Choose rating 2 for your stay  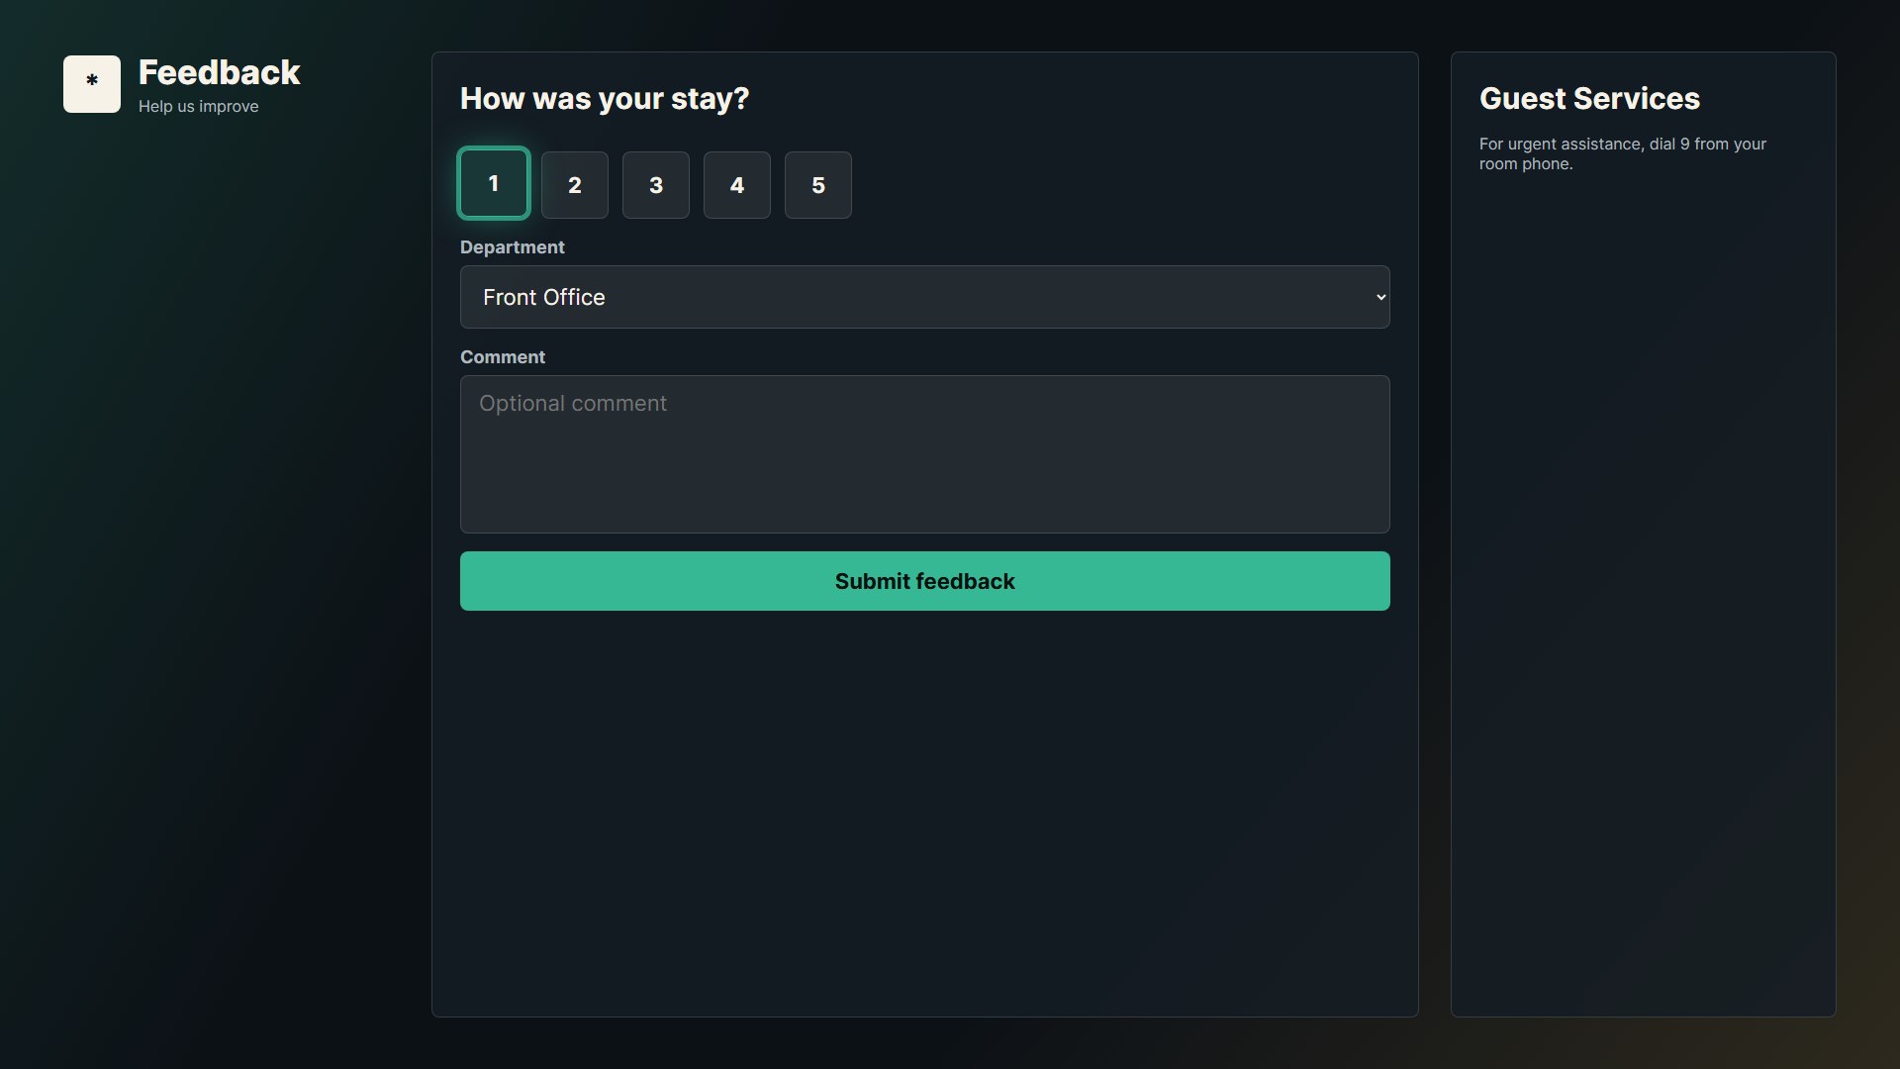(575, 185)
